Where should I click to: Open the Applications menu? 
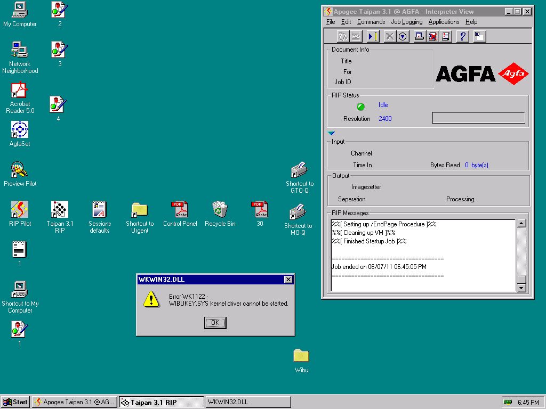[444, 22]
